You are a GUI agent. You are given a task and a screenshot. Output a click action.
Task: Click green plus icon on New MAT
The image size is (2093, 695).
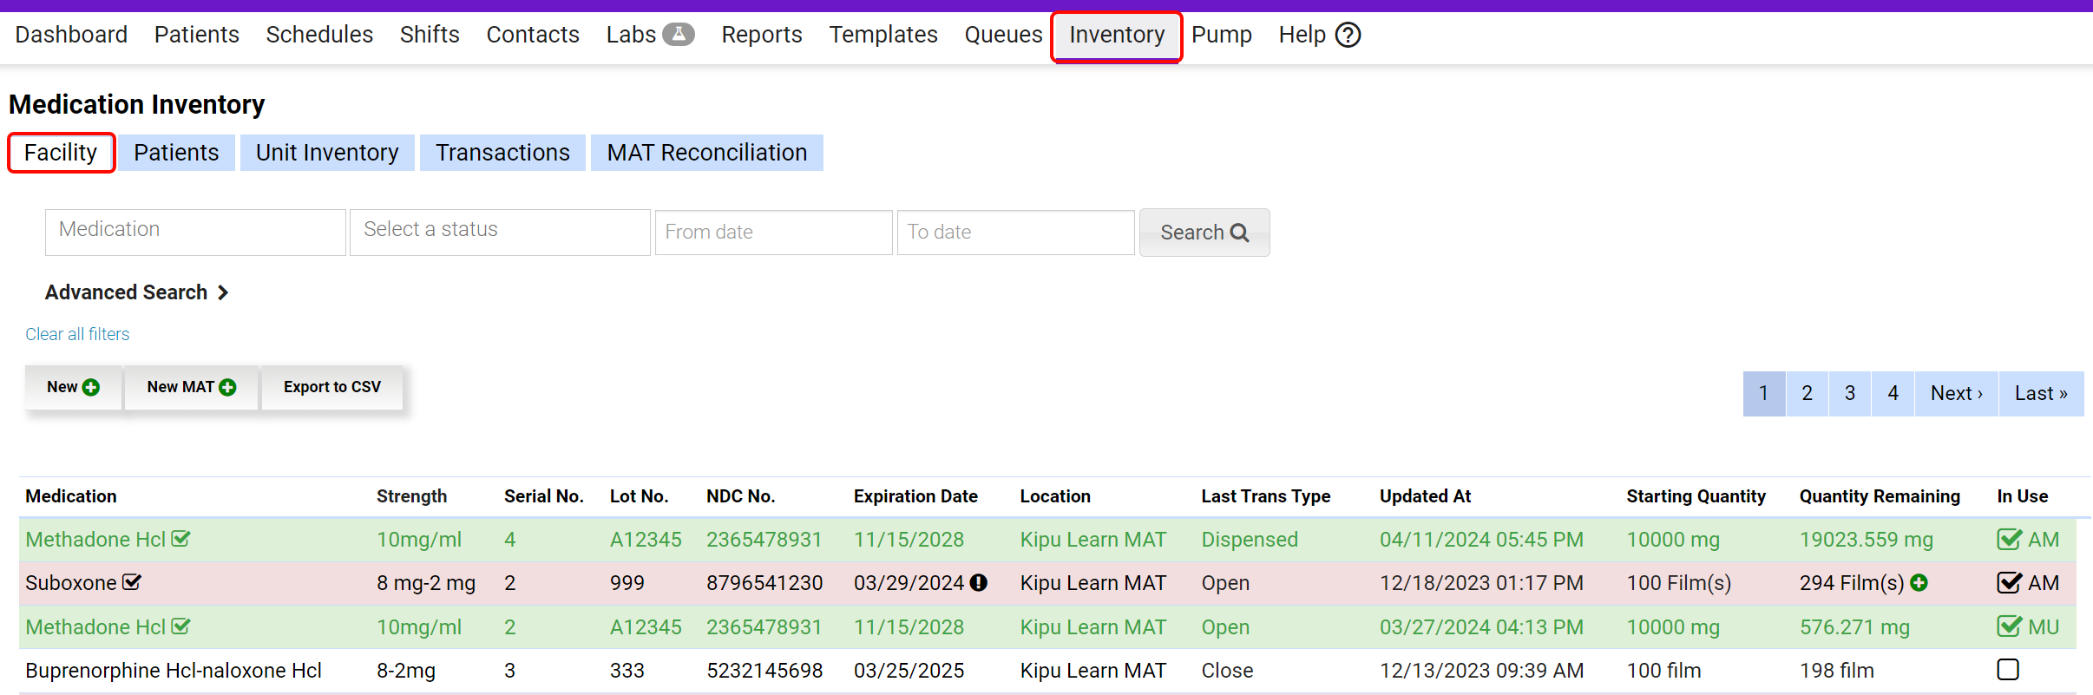pyautogui.click(x=228, y=388)
